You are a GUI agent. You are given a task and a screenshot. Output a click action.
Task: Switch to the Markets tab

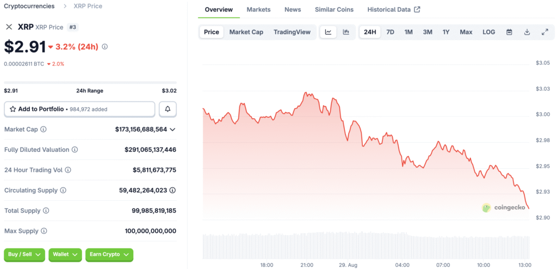click(258, 10)
